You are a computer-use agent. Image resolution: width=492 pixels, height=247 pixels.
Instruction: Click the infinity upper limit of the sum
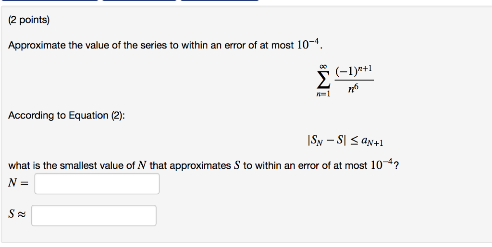[323, 67]
